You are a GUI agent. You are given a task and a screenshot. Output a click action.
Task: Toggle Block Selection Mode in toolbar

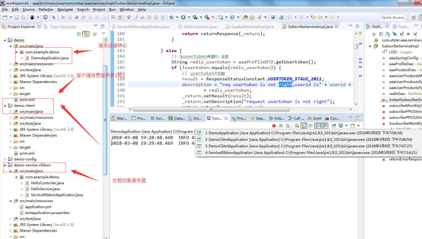(x=156, y=17)
